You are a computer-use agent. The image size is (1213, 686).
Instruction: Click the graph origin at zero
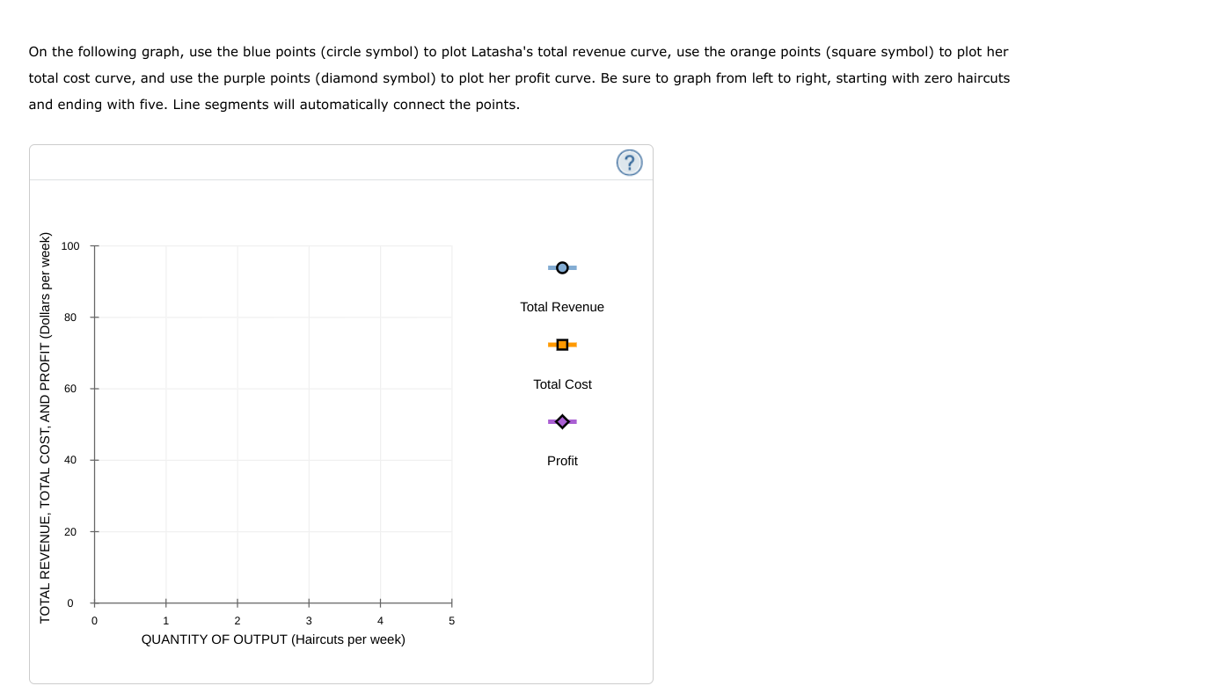coord(94,602)
